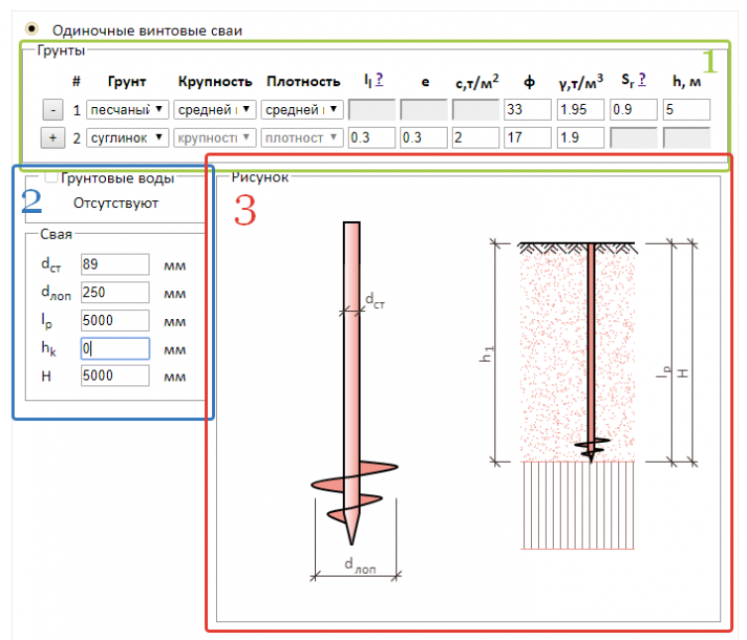This screenshot has height=640, width=747.
Task: Click the dлоп field containing 250
Action: 115,292
